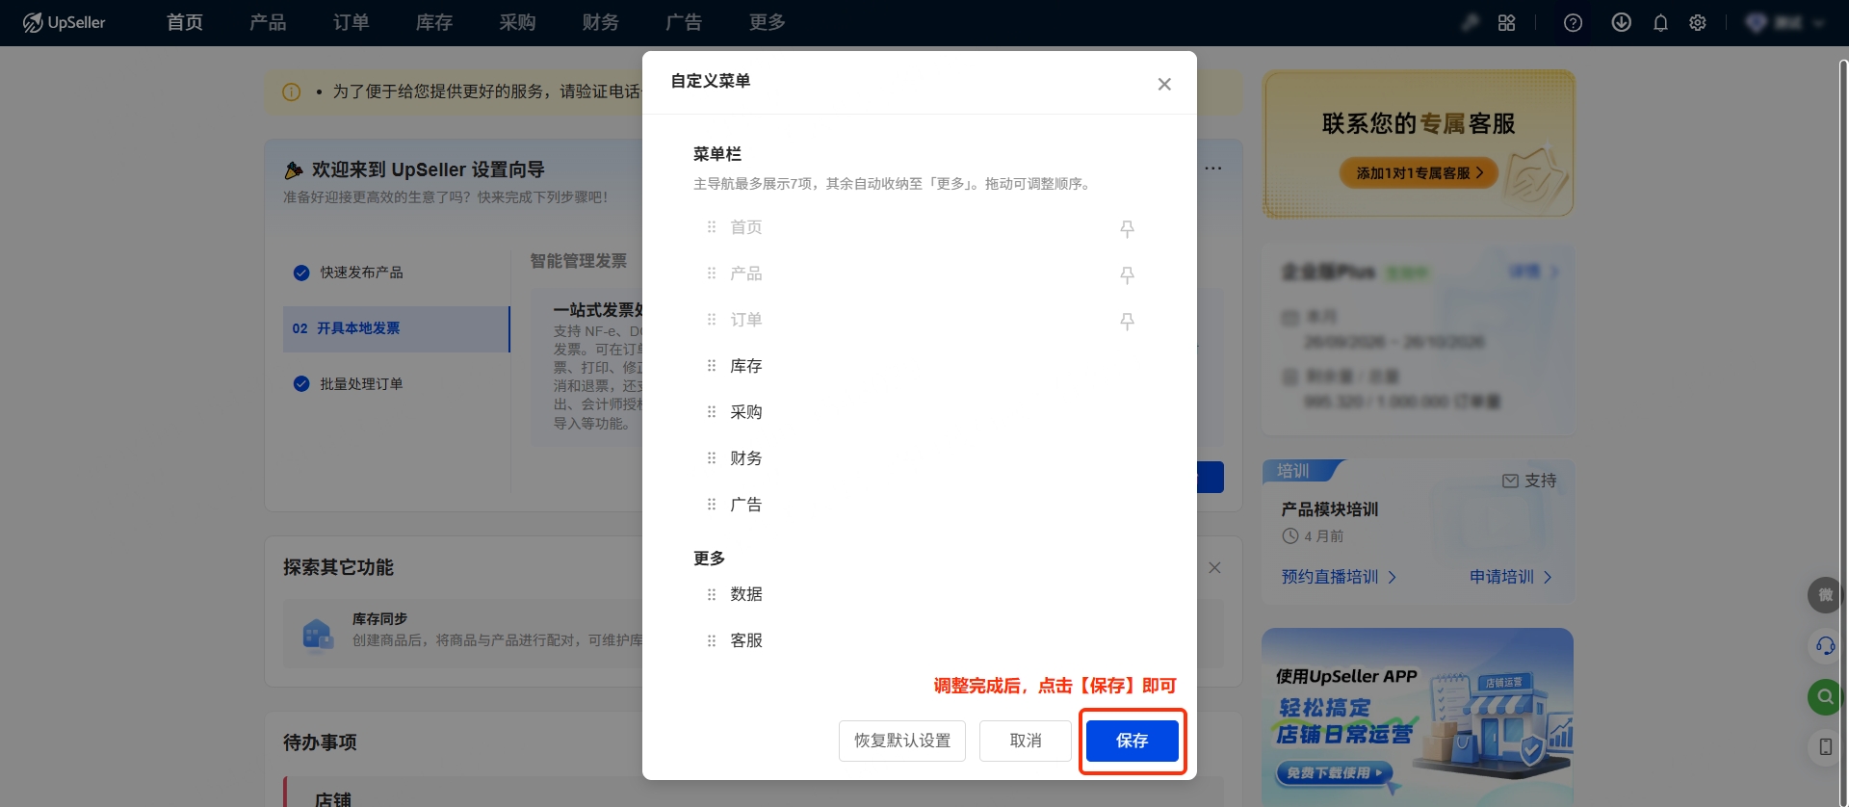Select the 批量处理订单 wizard step
The width and height of the screenshot is (1849, 807).
396,384
